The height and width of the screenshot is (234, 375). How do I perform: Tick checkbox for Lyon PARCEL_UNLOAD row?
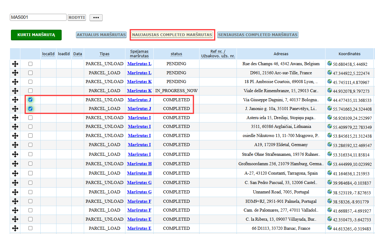30,82
